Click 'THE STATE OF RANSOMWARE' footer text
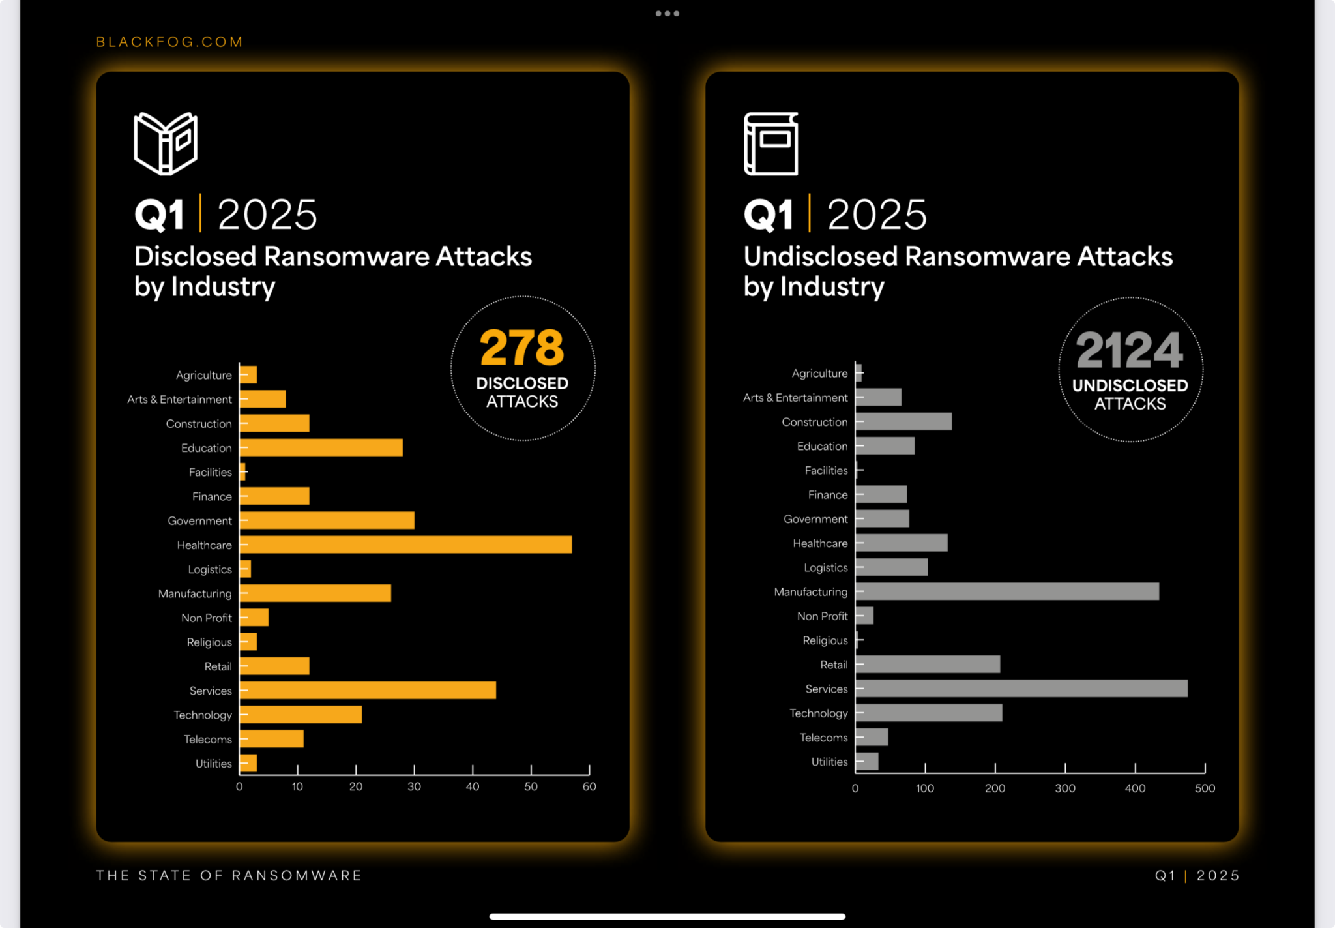This screenshot has width=1335, height=928. pos(229,875)
